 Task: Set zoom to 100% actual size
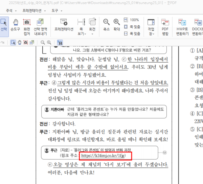click(x=131, y=20)
